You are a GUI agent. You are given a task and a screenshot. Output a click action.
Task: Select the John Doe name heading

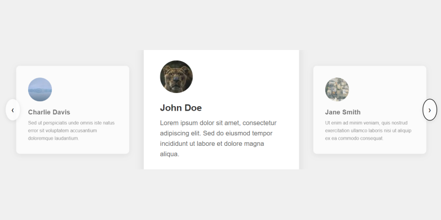coord(181,108)
